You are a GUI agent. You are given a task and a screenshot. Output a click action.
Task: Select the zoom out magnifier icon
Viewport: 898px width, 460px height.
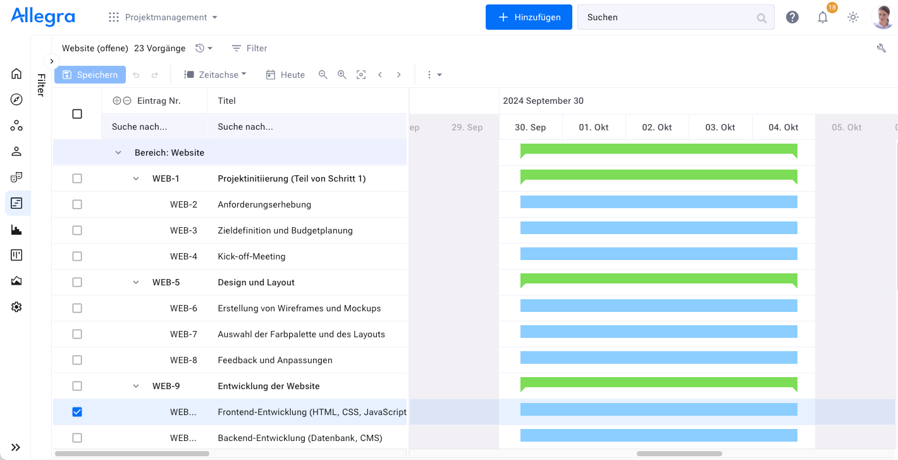click(x=323, y=74)
